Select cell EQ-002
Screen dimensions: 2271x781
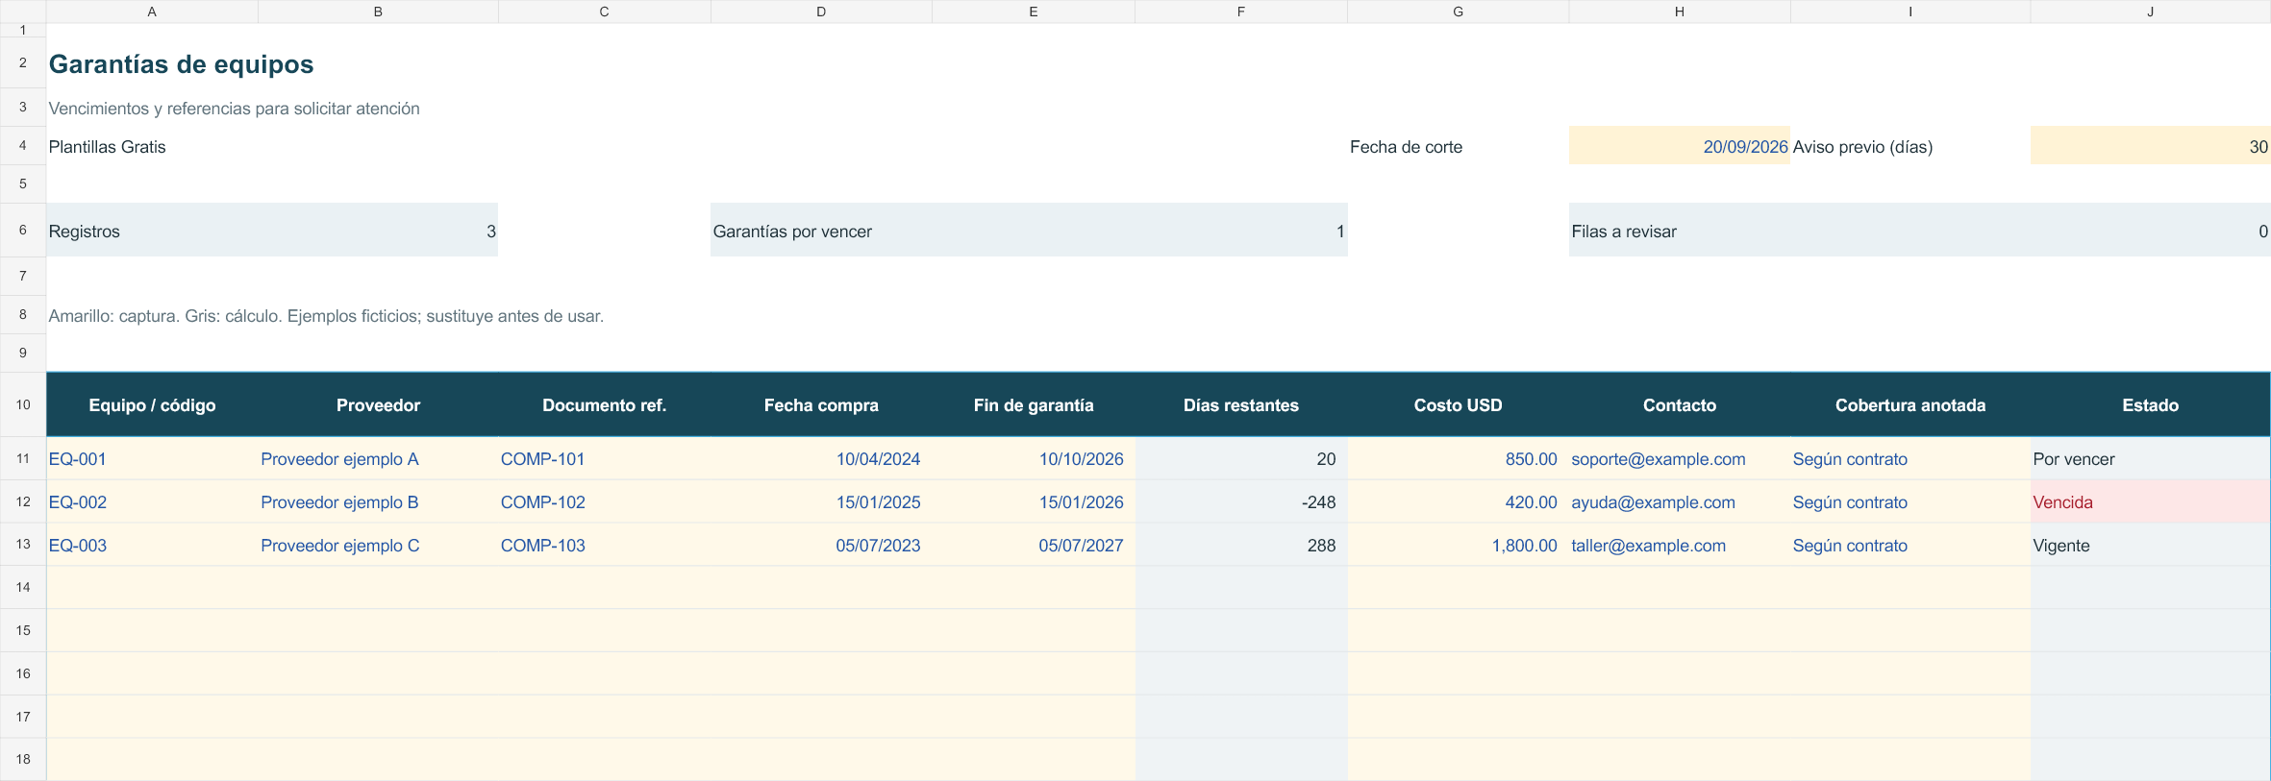(x=152, y=502)
